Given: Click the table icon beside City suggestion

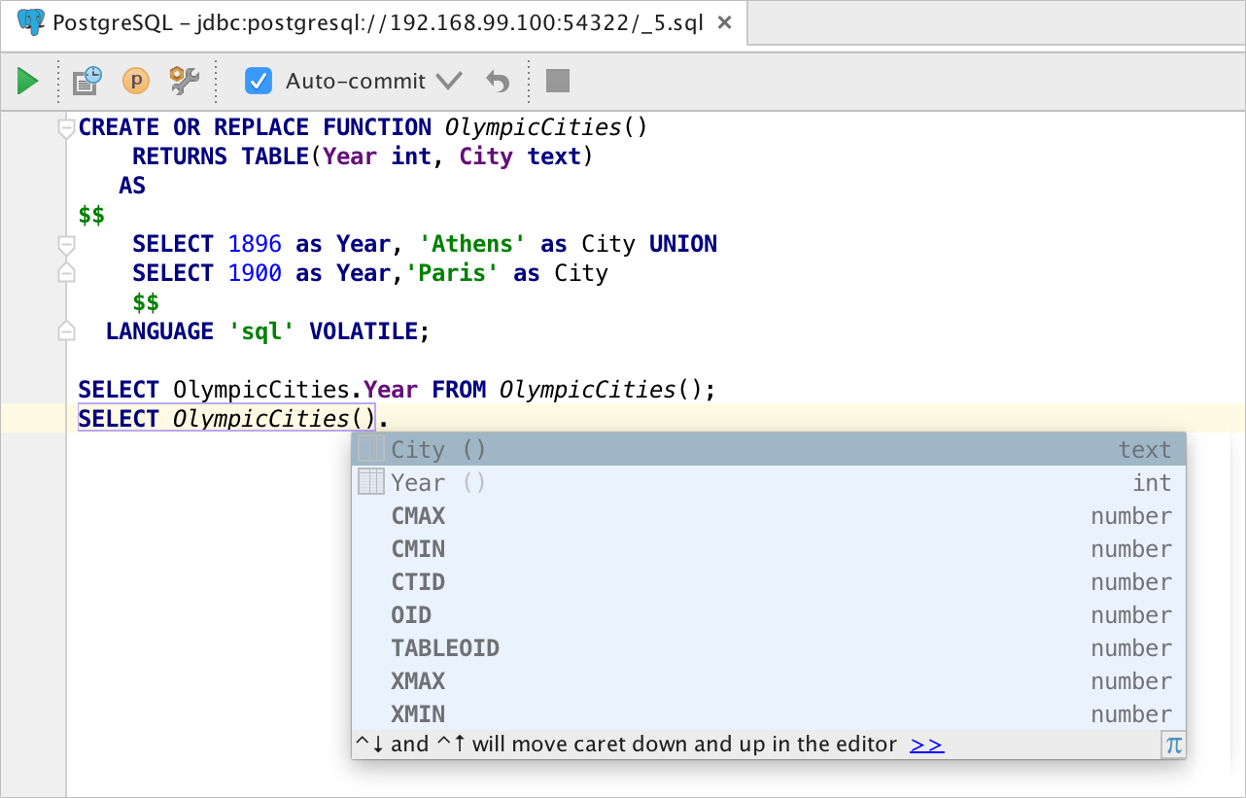Looking at the screenshot, I should (371, 448).
